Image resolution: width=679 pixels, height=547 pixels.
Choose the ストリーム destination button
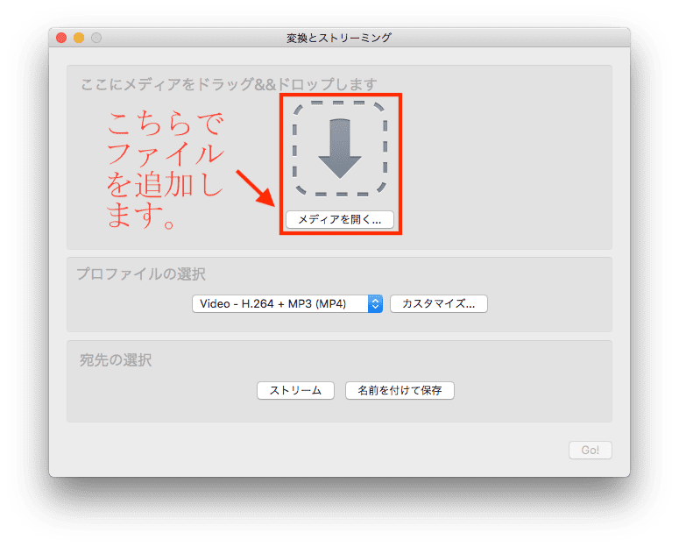[295, 391]
